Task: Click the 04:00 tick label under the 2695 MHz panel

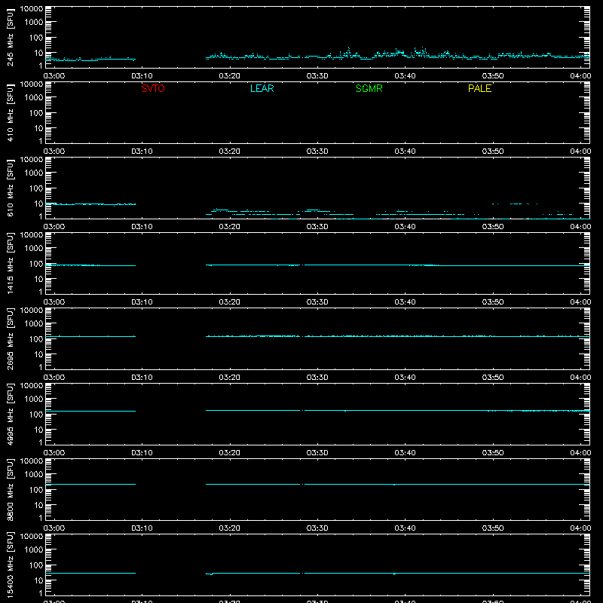Action: coord(580,378)
